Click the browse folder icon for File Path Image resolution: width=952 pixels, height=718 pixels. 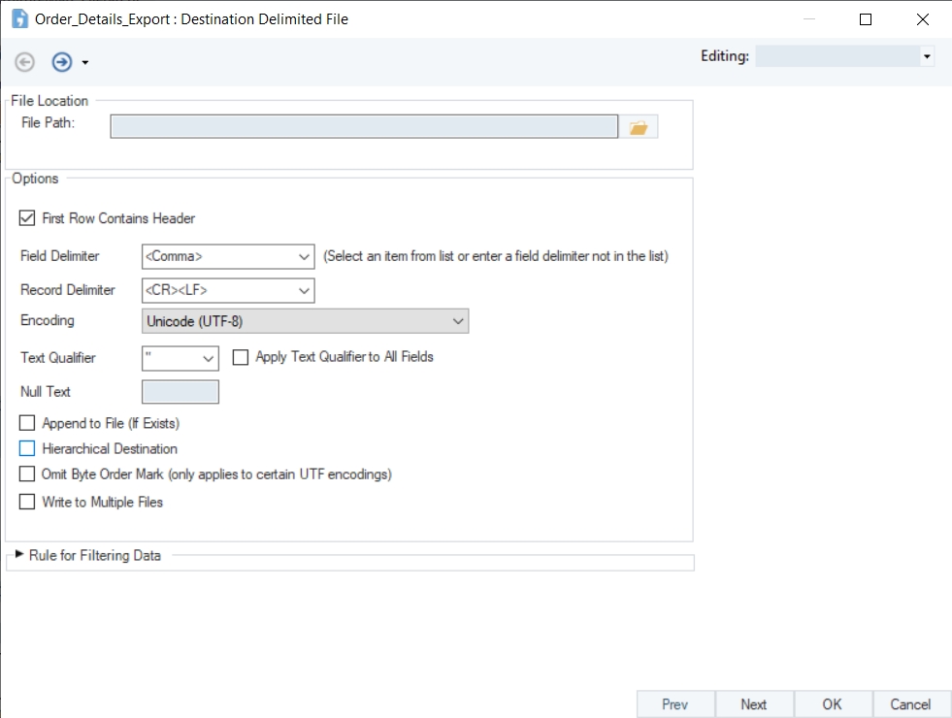638,127
